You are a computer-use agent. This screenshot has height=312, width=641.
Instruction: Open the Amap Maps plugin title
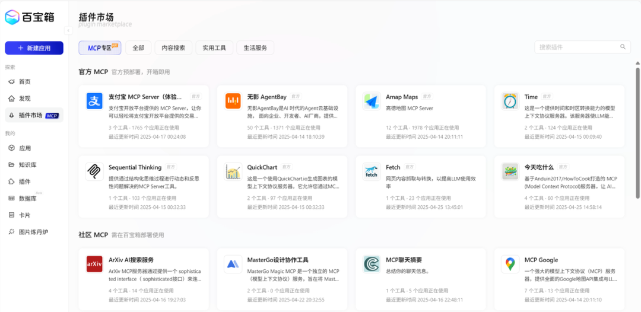(x=402, y=97)
